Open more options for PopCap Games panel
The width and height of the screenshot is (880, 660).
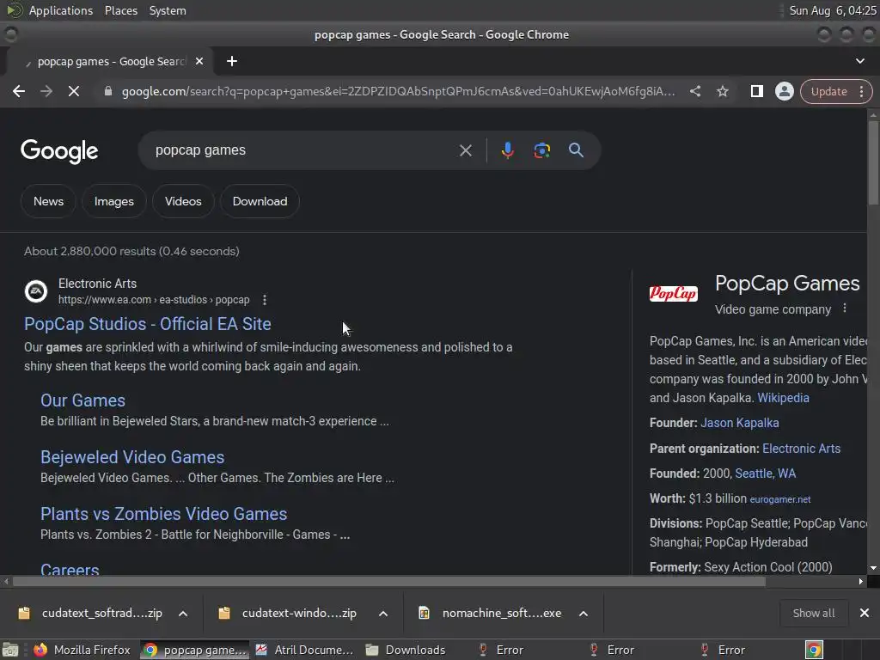(x=845, y=309)
